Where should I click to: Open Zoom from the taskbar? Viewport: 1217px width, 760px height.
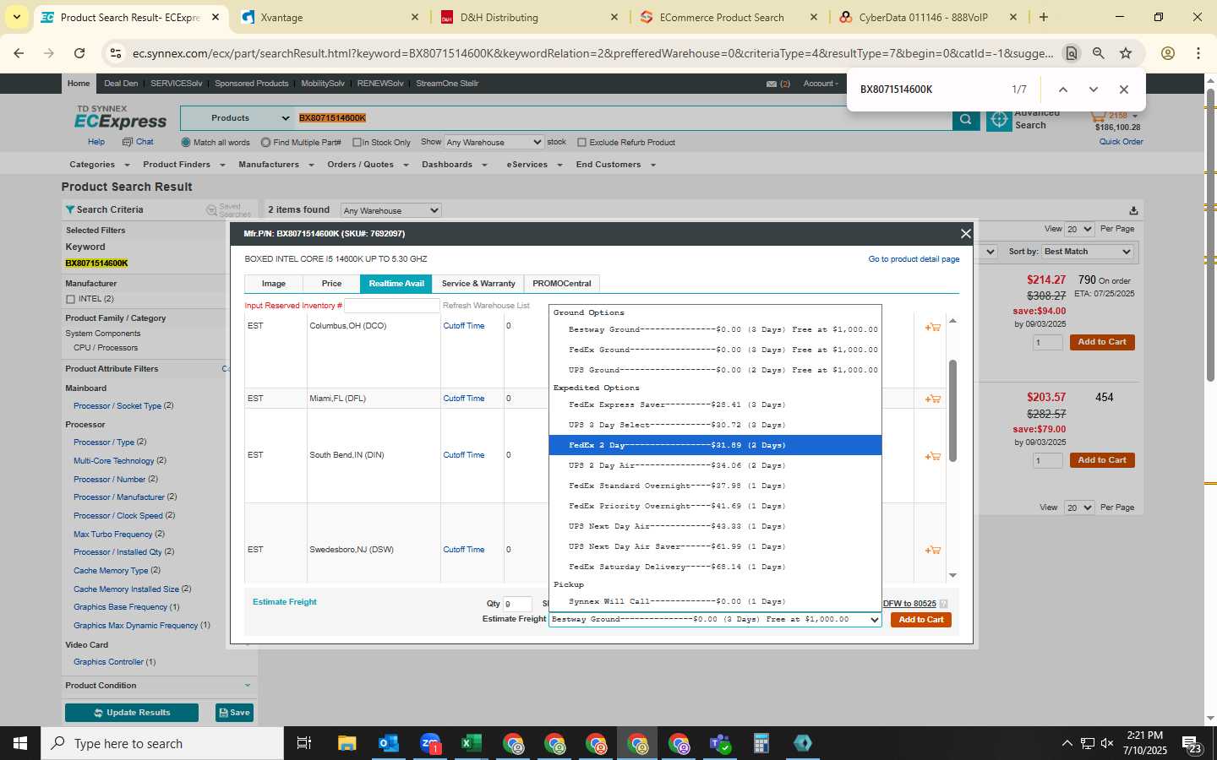tap(429, 743)
